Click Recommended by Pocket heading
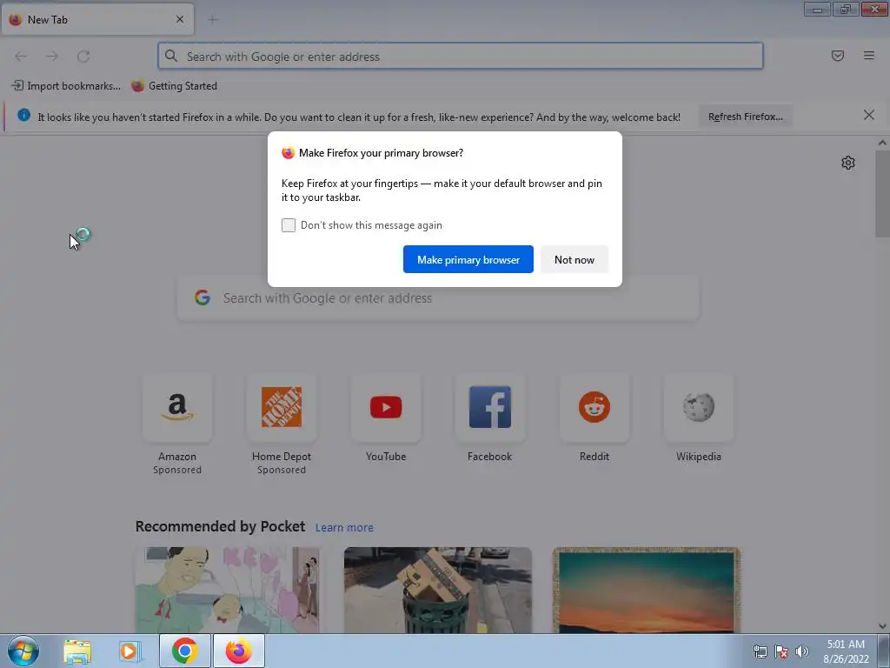 220,526
